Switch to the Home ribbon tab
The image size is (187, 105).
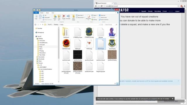point(42,13)
